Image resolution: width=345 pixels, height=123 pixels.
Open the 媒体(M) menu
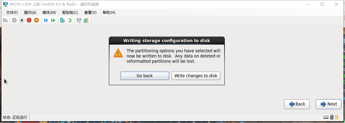[x=49, y=13]
